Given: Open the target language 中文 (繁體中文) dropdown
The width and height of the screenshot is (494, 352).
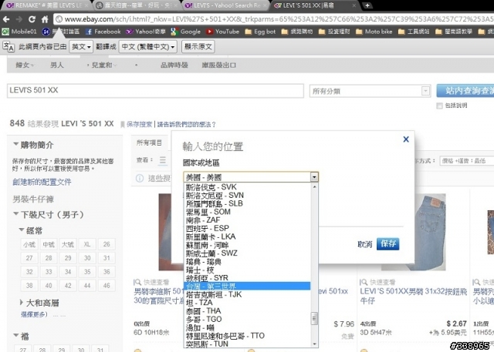Looking at the screenshot, I should point(147,47).
